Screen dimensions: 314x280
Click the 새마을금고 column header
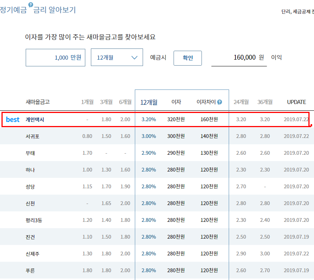coord(38,102)
